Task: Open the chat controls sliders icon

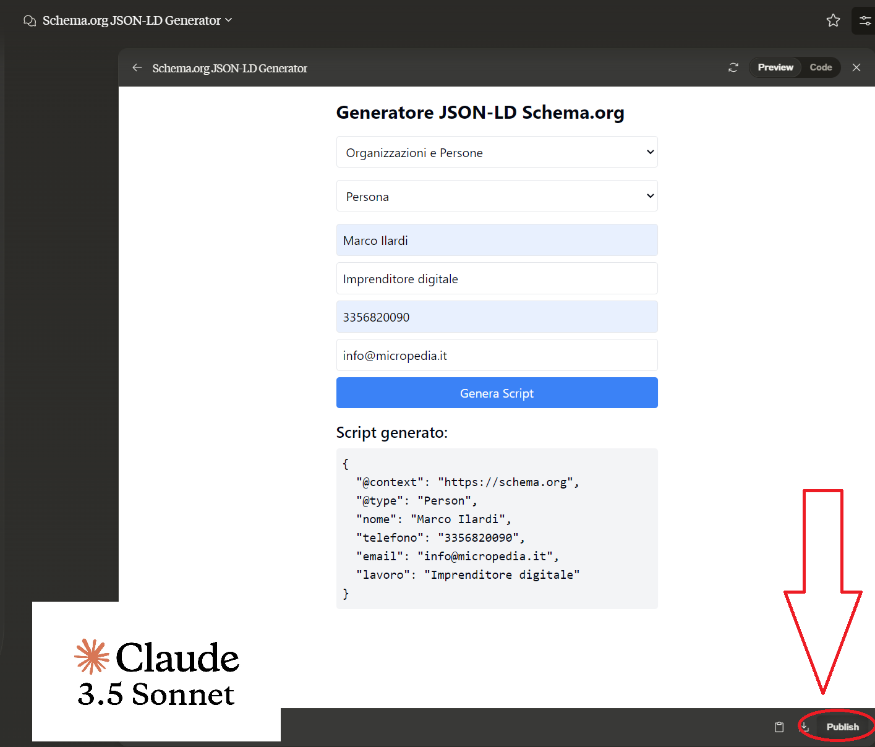Action: coord(864,20)
